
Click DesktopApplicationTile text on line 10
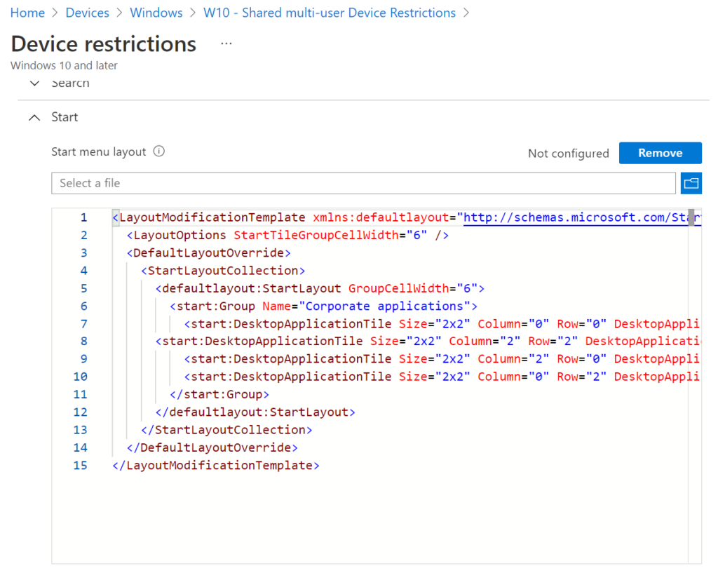[x=313, y=377]
